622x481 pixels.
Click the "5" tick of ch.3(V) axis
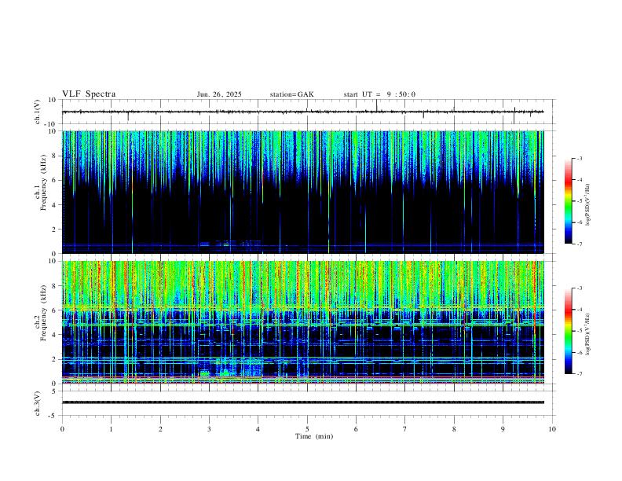55,391
